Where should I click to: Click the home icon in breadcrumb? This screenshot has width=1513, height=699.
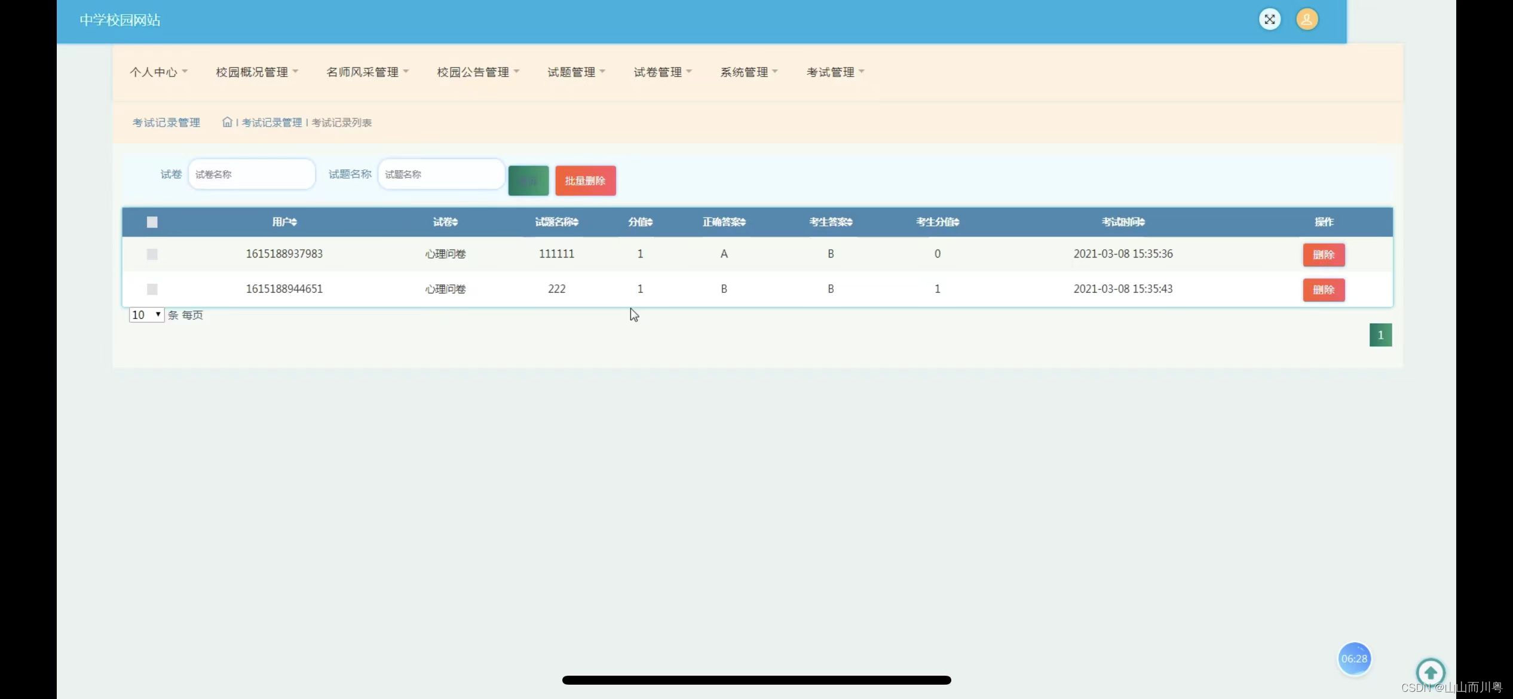click(227, 122)
